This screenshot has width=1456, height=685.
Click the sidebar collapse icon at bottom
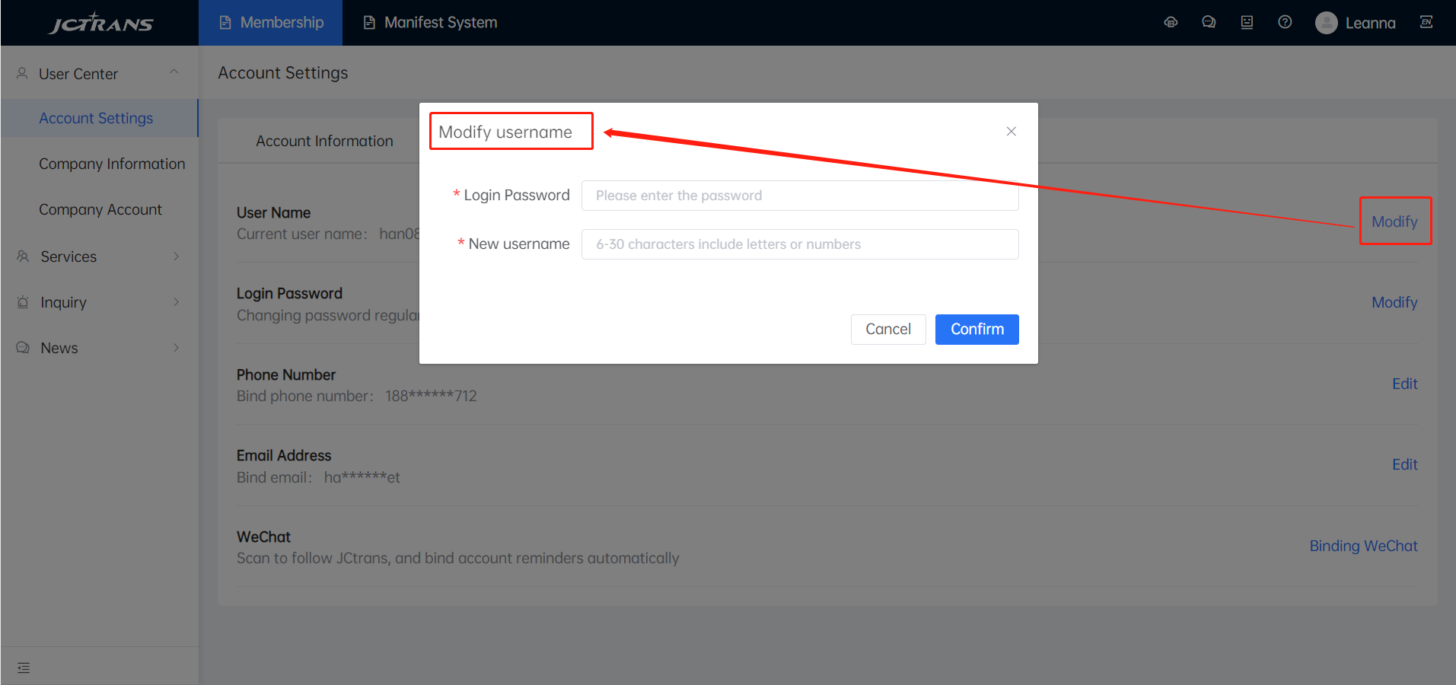24,667
